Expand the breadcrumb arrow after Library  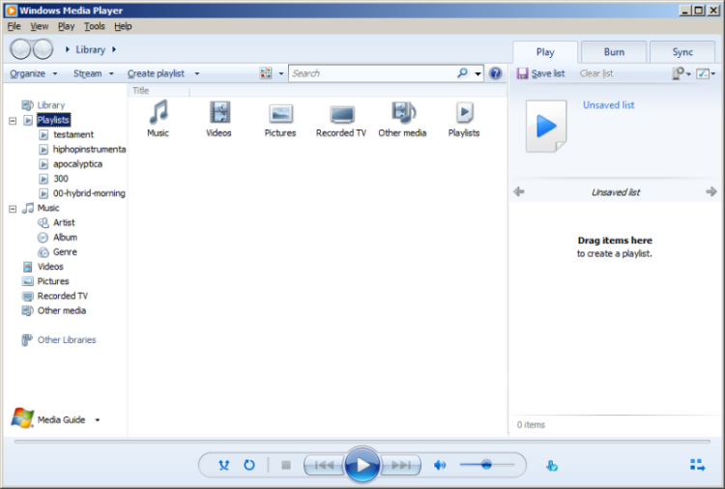click(114, 49)
